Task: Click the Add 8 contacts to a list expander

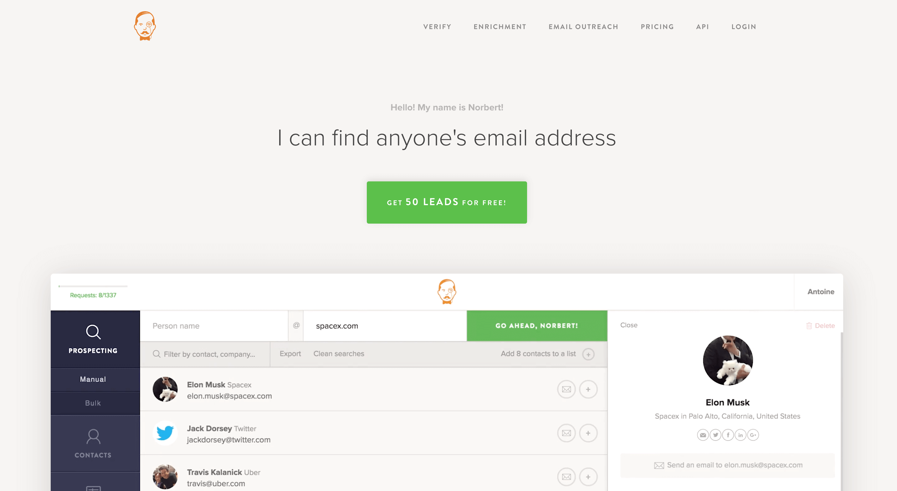Action: click(x=588, y=353)
